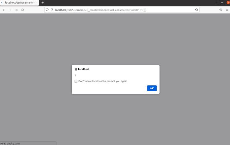Focus the URL address bar
Viewport: 230px width, 145px height.
122,10
